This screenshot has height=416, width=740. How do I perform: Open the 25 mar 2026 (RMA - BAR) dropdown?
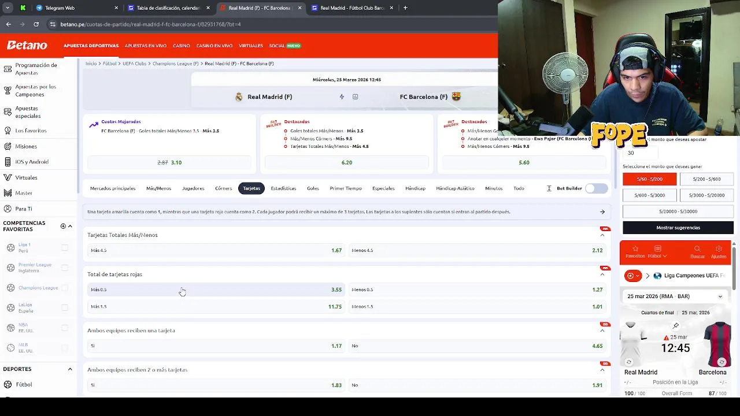[x=675, y=296]
